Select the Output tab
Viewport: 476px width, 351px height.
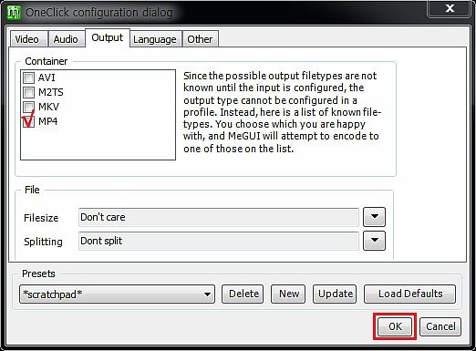(108, 37)
